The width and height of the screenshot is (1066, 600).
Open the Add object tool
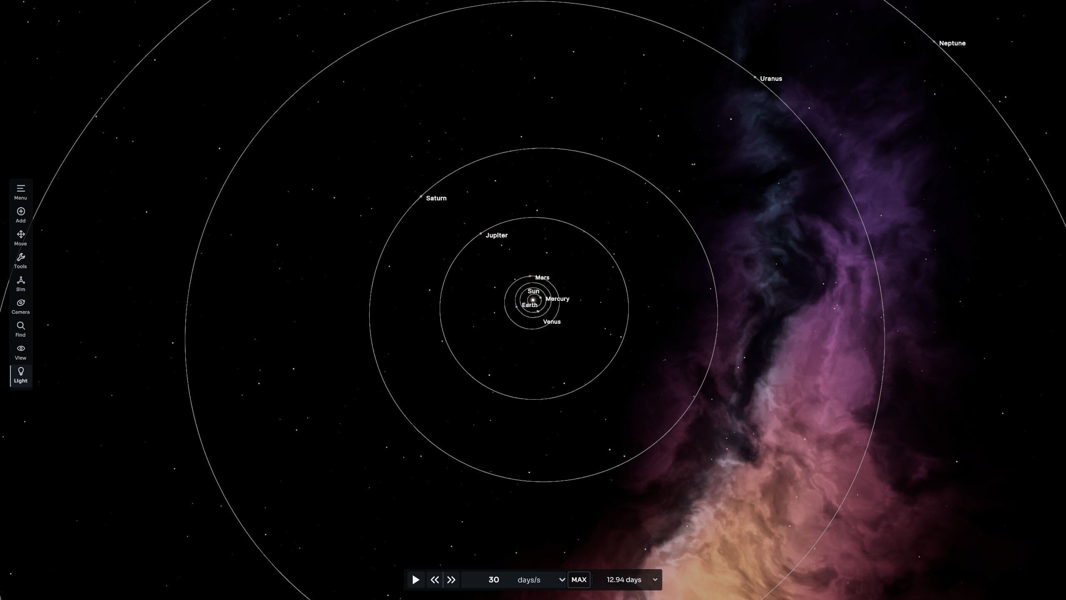[x=20, y=215]
